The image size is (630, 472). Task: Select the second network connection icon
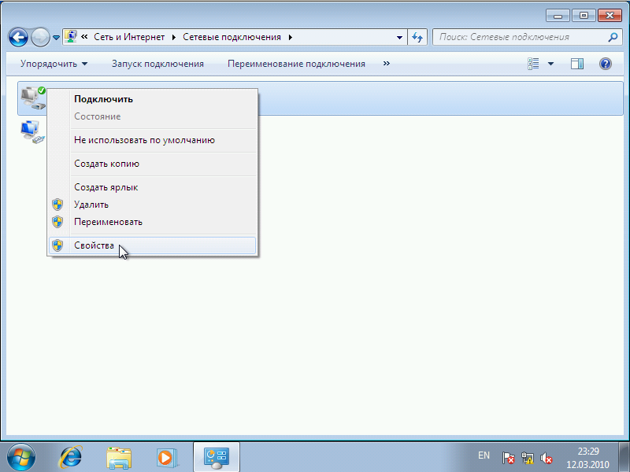click(31, 131)
